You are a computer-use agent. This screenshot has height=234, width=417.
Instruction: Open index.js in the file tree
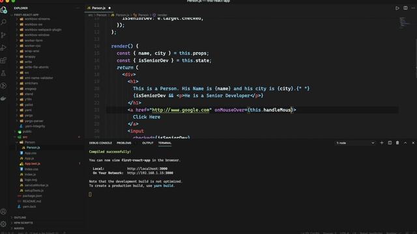(30, 175)
